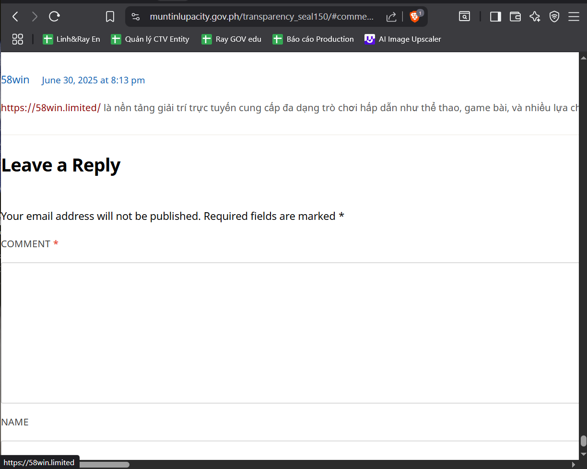Open Báo cáo Production bookmark
Image resolution: width=587 pixels, height=469 pixels.
(313, 39)
